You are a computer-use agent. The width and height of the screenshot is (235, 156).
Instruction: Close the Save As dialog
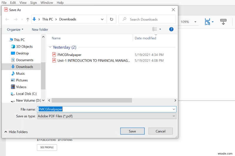pyautogui.click(x=173, y=10)
